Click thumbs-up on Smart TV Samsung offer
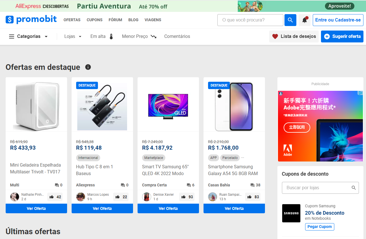366x239 pixels. 187,197
